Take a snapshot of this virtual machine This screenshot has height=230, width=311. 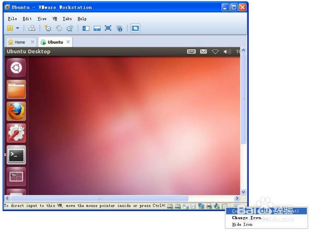coord(48,28)
